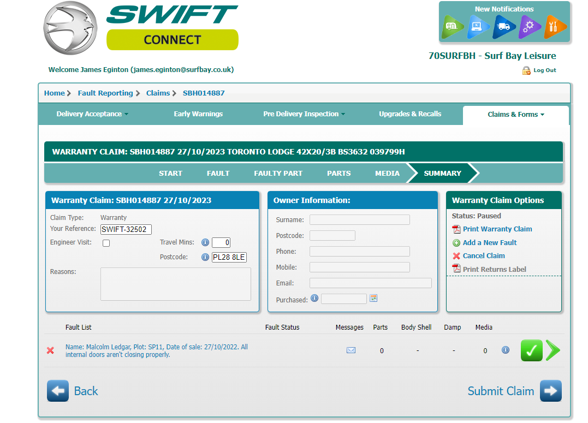
Task: Click the Back text link
Action: pos(86,391)
